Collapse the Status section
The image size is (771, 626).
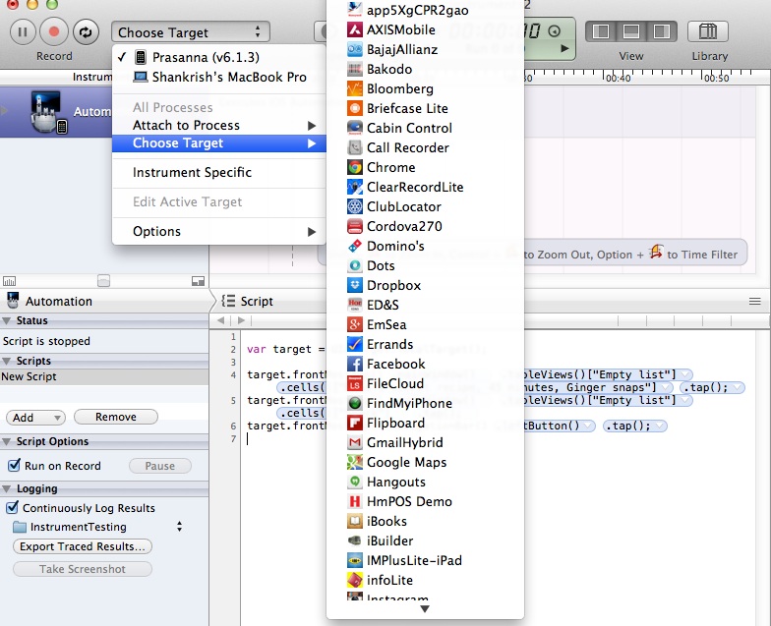click(x=6, y=320)
